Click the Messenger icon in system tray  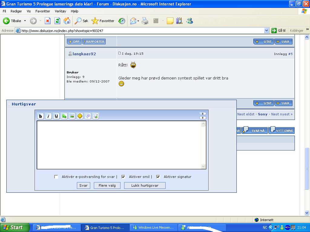pyautogui.click(x=282, y=227)
